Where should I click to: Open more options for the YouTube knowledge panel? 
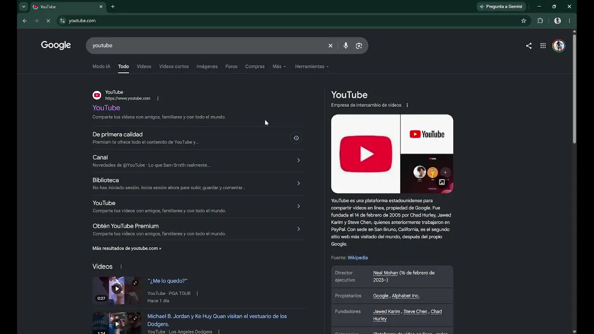point(407,105)
